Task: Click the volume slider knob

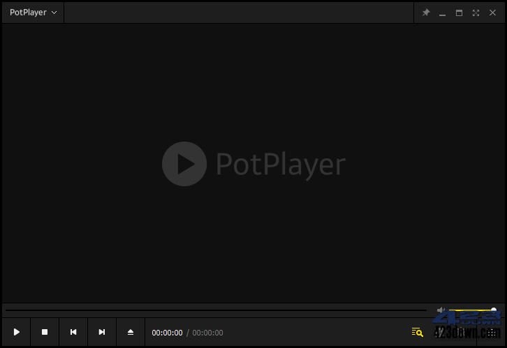Action: (x=494, y=310)
